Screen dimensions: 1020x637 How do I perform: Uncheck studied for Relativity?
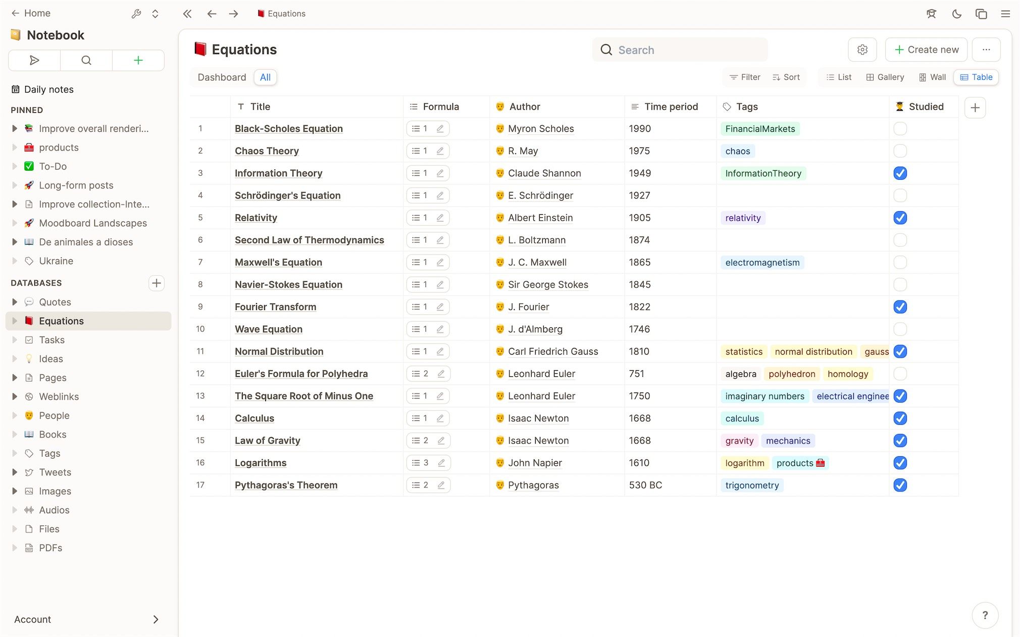[900, 218]
